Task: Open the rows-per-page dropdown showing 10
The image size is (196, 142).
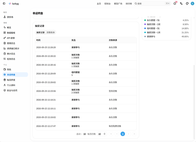Action: (x=102, y=134)
